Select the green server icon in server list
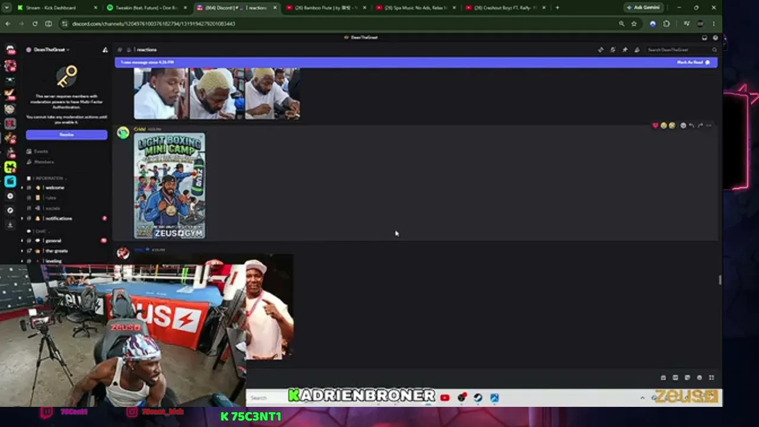 (10, 168)
